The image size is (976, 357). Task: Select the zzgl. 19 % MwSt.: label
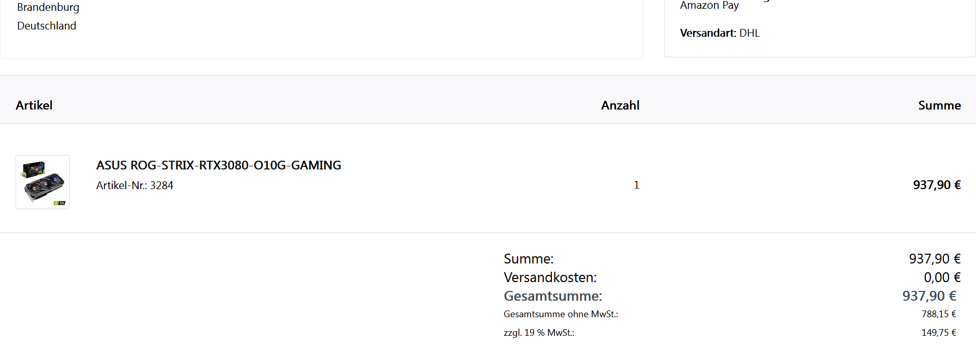coord(539,333)
